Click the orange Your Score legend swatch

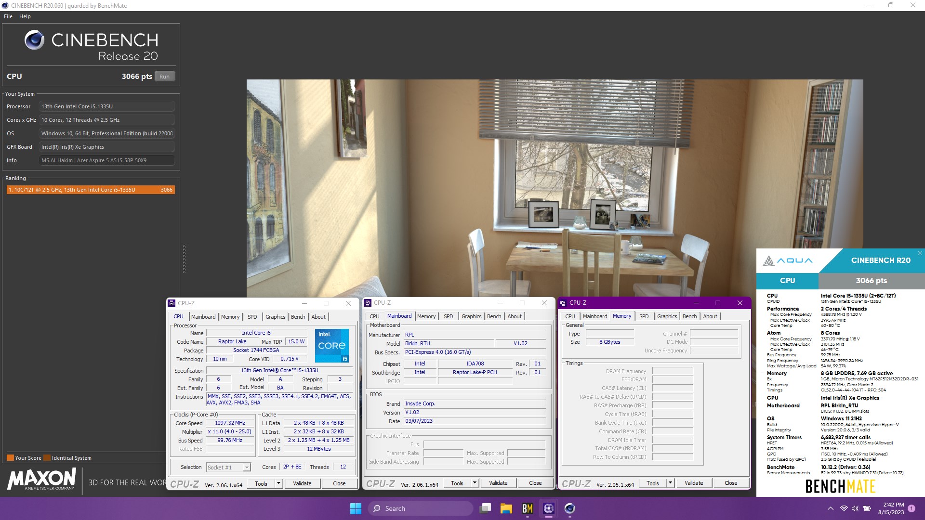pyautogui.click(x=10, y=458)
